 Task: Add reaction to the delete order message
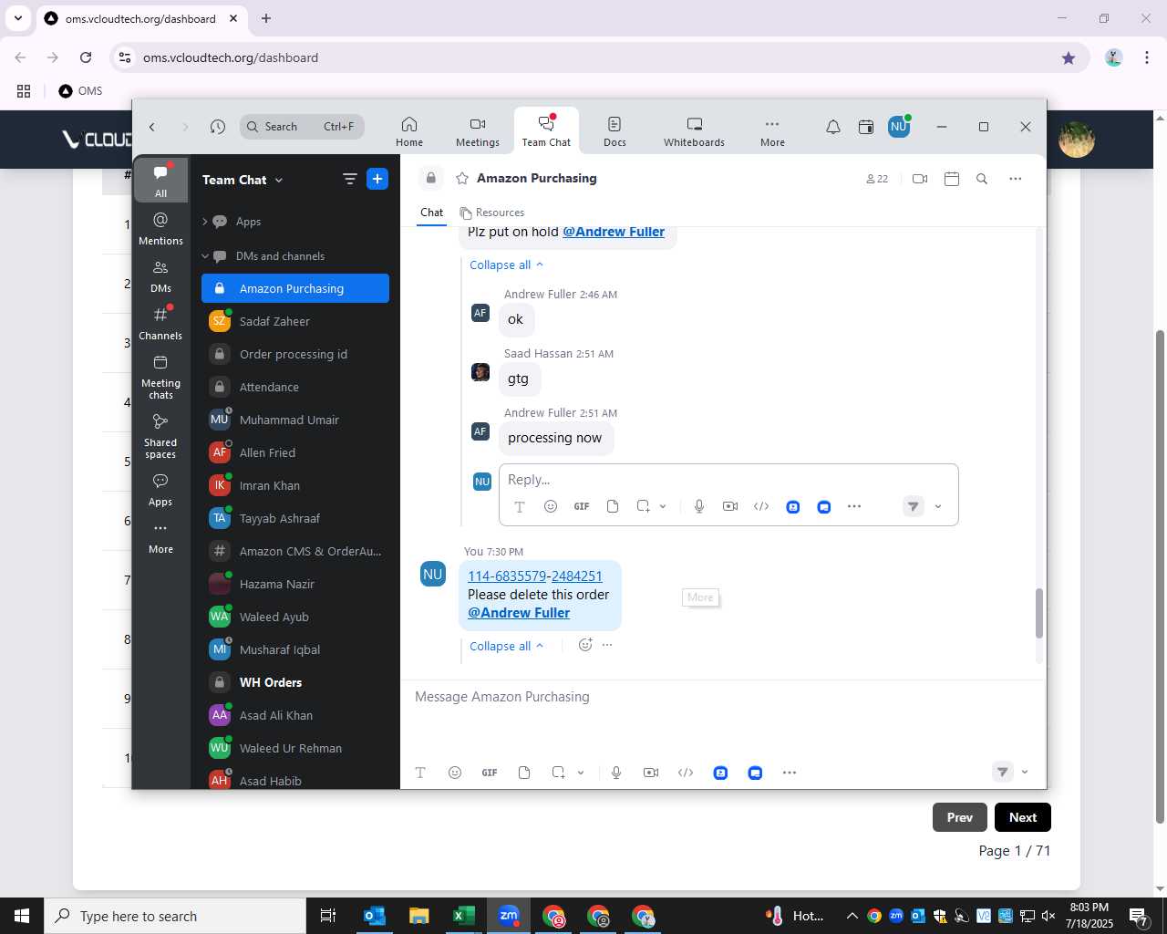click(x=585, y=645)
